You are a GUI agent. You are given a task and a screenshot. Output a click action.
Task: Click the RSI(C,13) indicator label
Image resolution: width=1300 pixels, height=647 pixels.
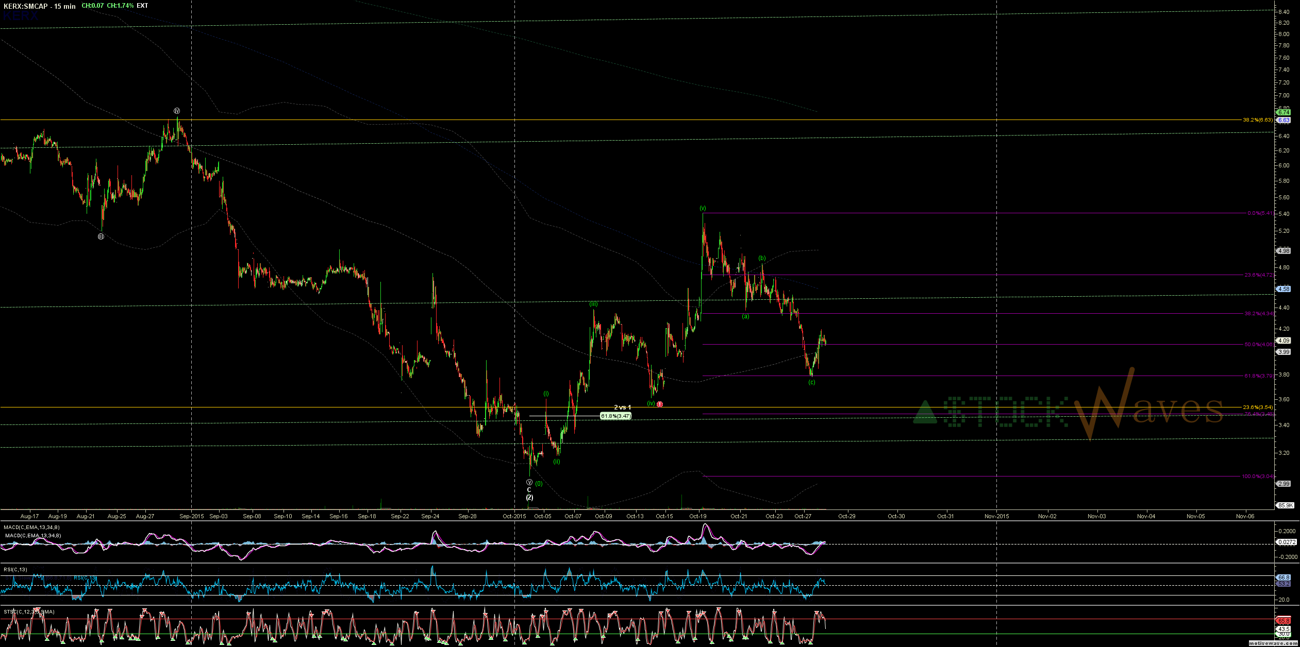pyautogui.click(x=15, y=569)
